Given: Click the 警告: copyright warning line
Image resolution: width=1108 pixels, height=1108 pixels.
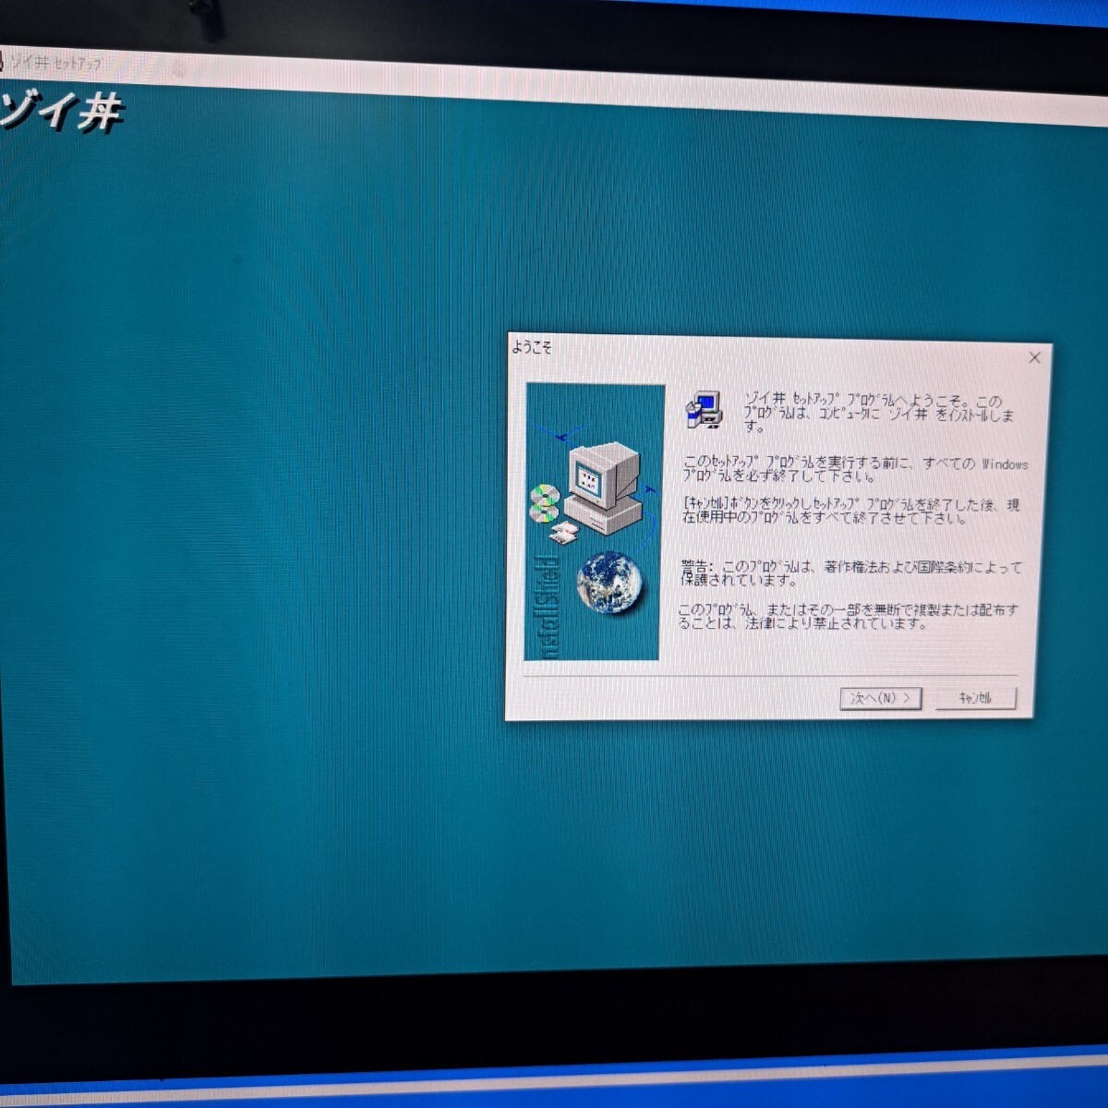Looking at the screenshot, I should (850, 573).
